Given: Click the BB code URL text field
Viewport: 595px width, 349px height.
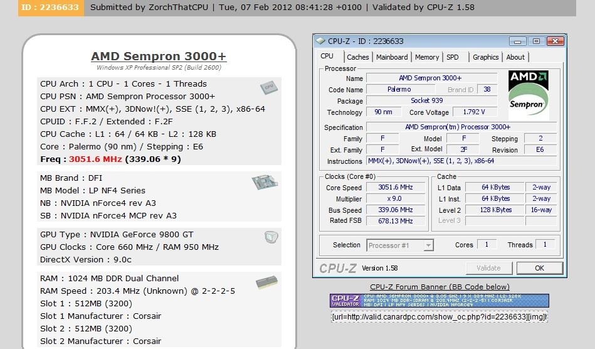Looking at the screenshot, I should click(x=440, y=317).
